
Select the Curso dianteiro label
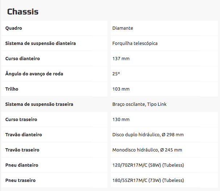coord(23,58)
